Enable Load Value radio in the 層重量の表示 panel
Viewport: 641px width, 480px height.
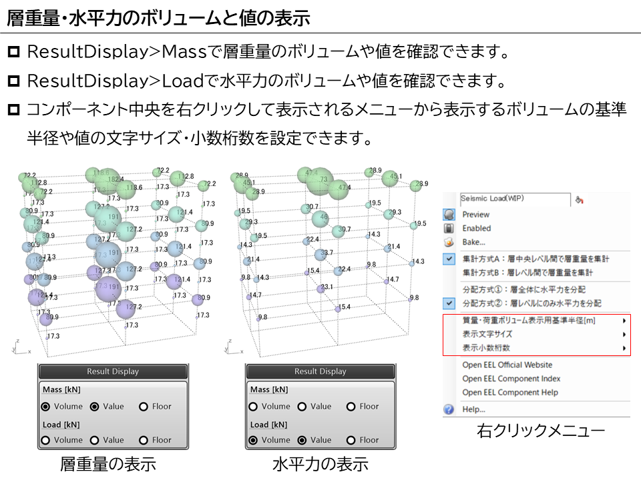tap(94, 441)
